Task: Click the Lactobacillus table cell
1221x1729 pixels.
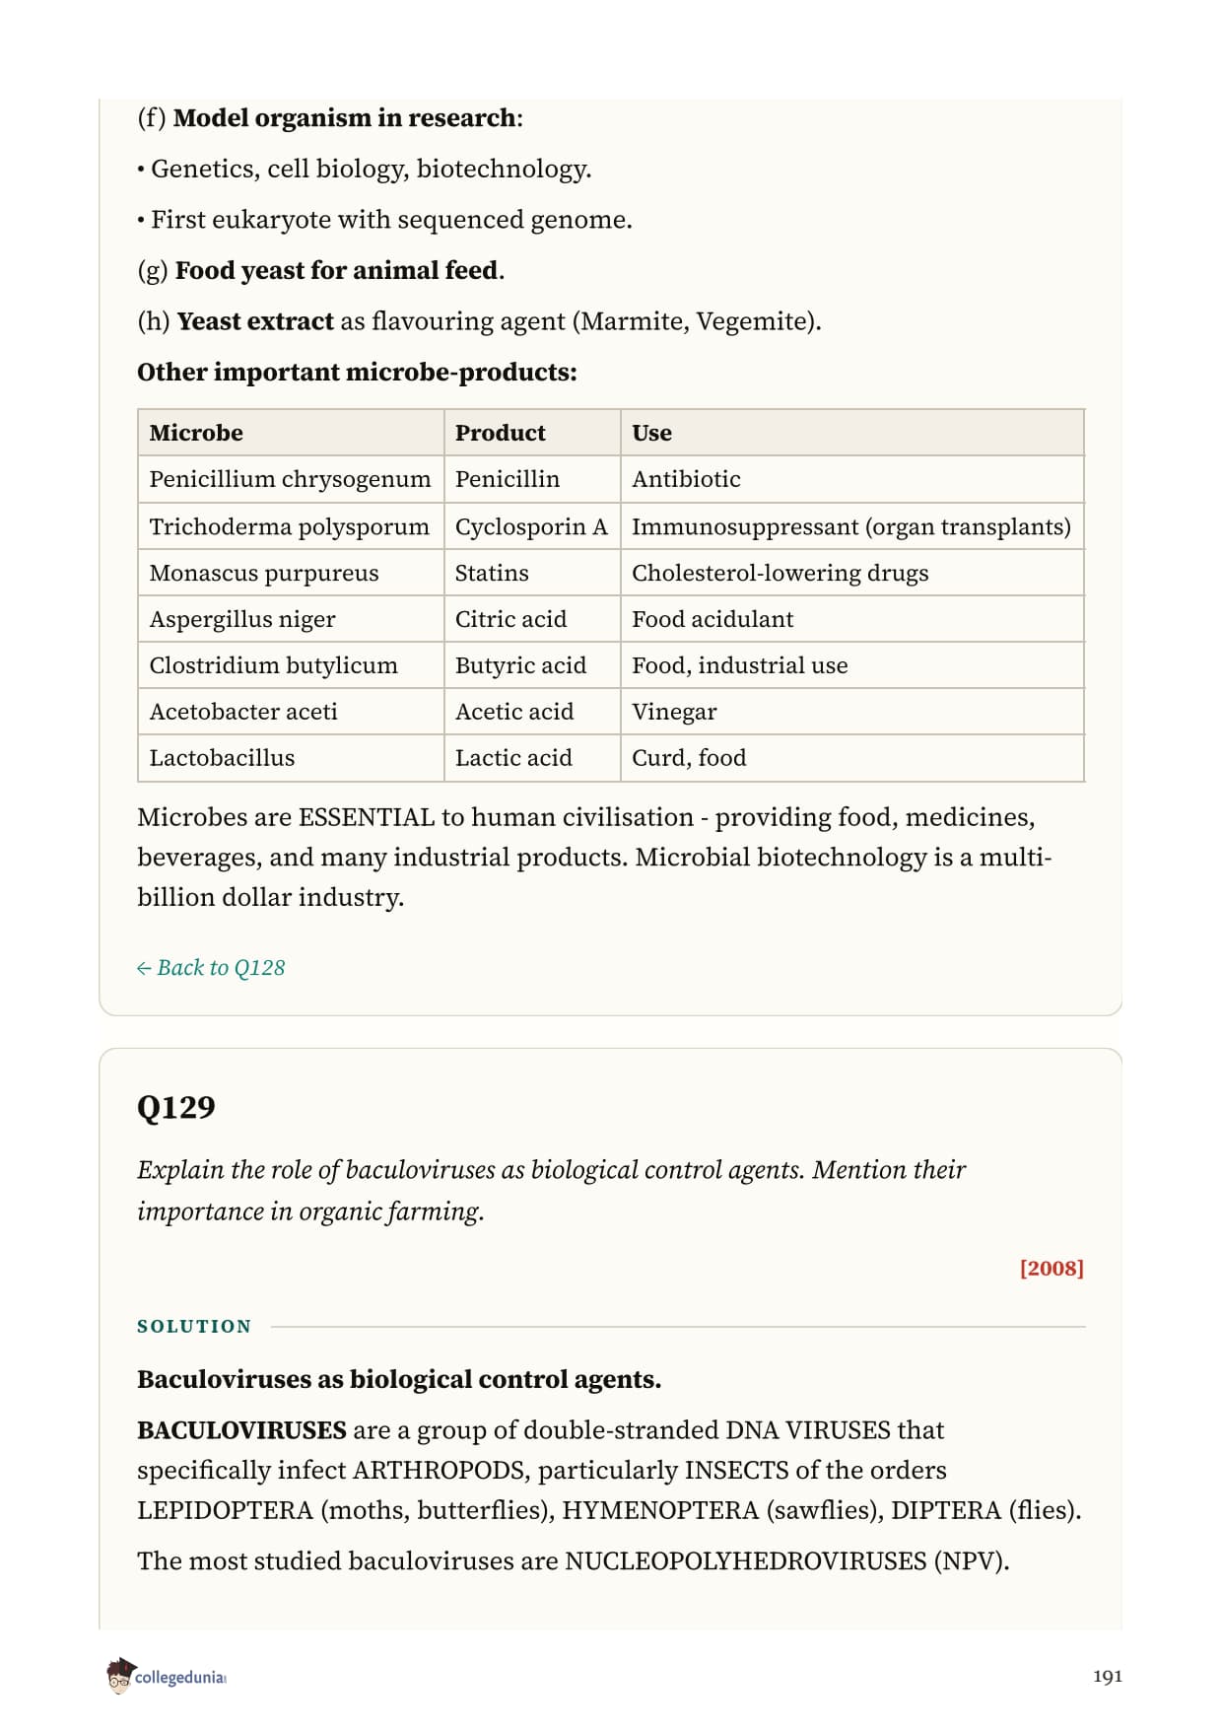Action: pyautogui.click(x=291, y=758)
